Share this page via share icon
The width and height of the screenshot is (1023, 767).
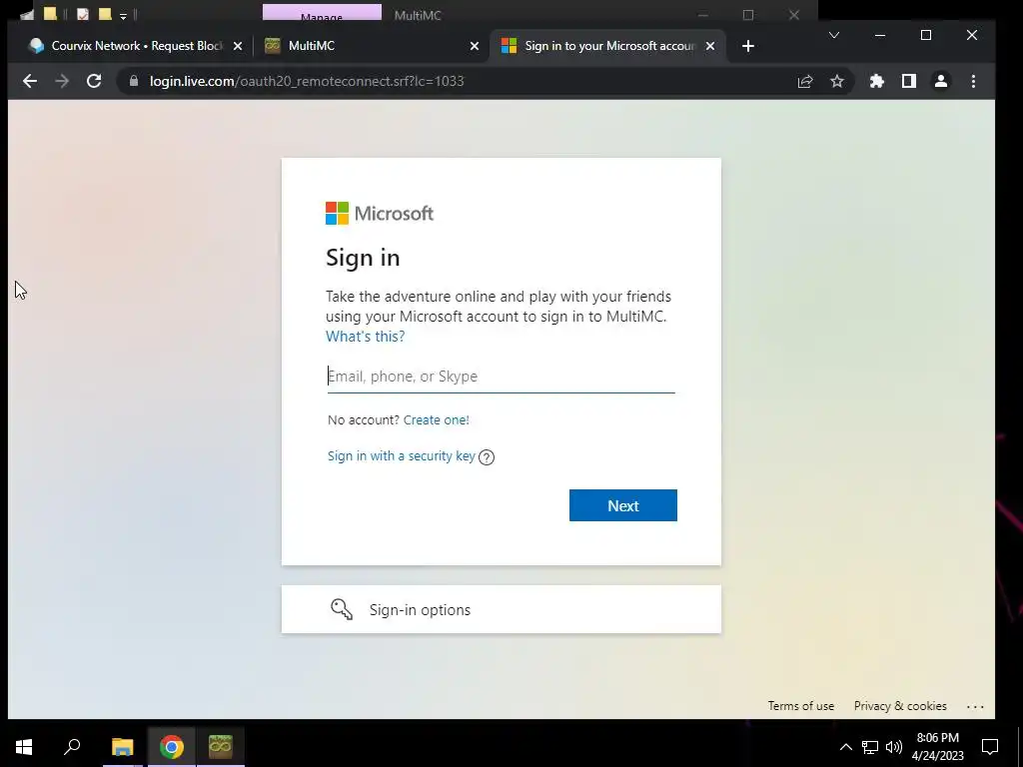(805, 81)
